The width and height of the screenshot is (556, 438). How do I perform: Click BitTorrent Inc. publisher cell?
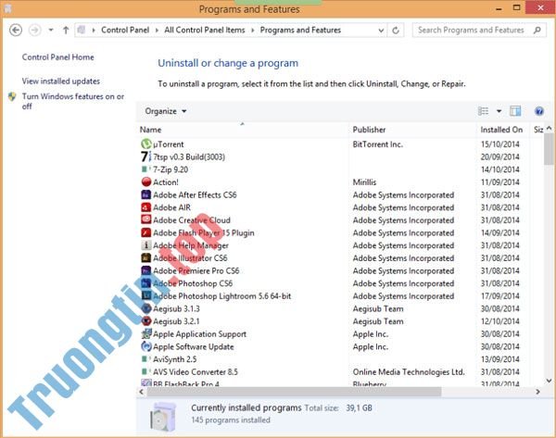pos(378,144)
